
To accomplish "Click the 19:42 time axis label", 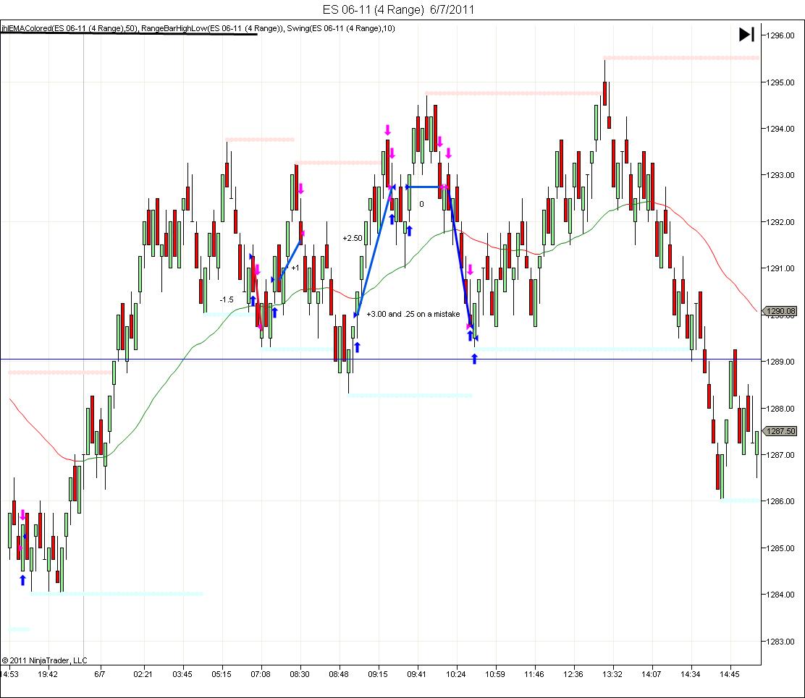I will point(48,674).
